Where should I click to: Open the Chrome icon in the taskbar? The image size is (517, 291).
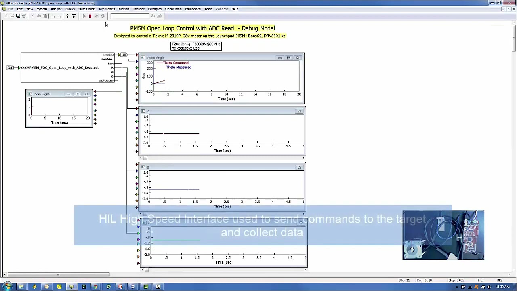[96, 287]
